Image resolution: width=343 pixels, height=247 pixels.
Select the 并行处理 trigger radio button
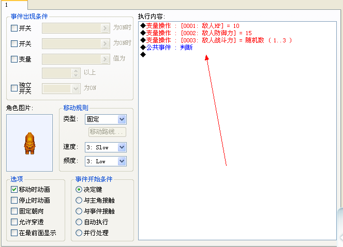(x=79, y=233)
